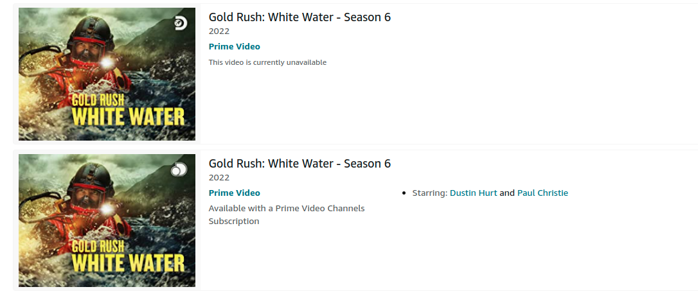Open Paul Christie's actor page

542,193
